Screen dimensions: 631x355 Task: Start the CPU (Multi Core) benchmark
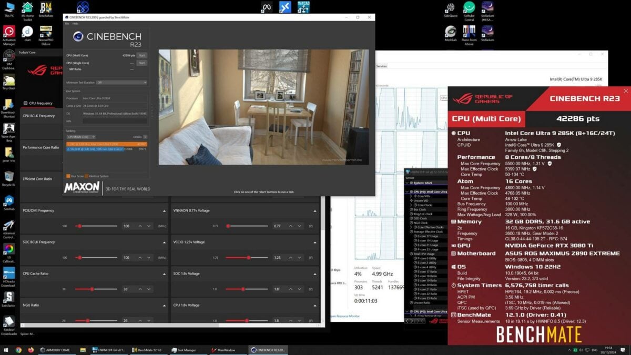click(x=142, y=55)
